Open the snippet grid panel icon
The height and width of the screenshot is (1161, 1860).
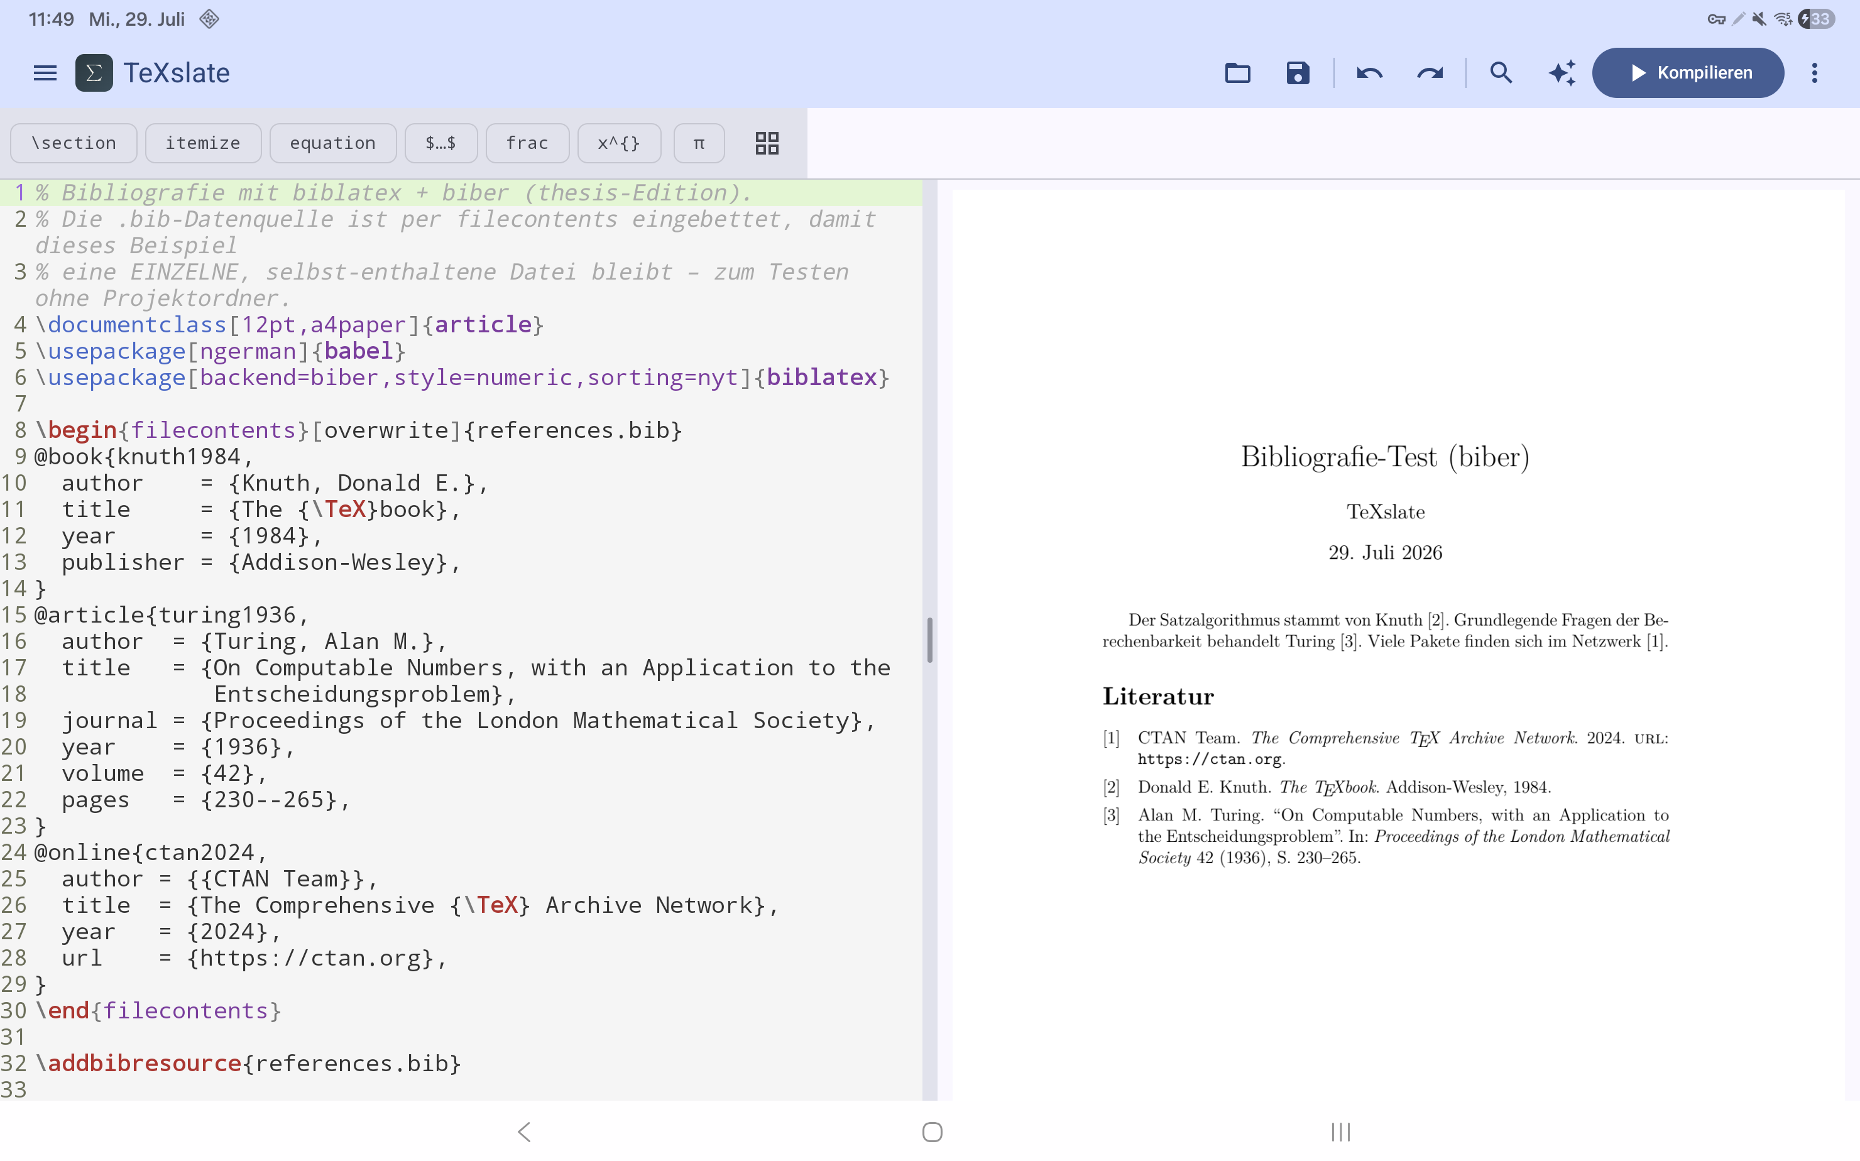click(767, 143)
